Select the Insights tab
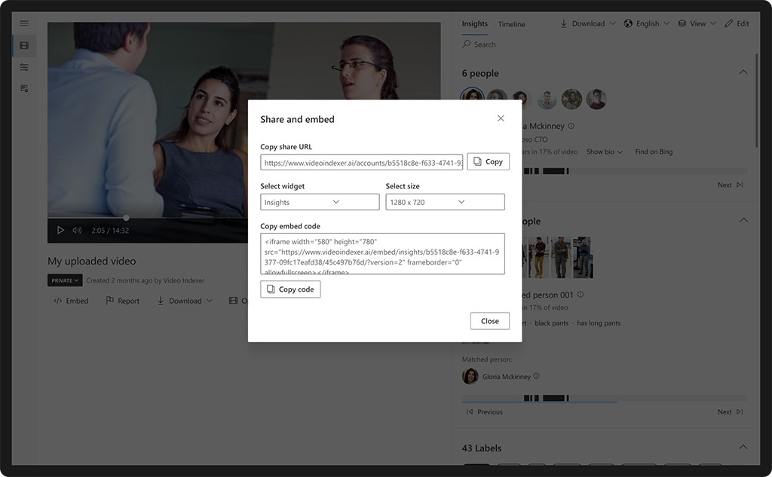This screenshot has height=477, width=772. [474, 24]
